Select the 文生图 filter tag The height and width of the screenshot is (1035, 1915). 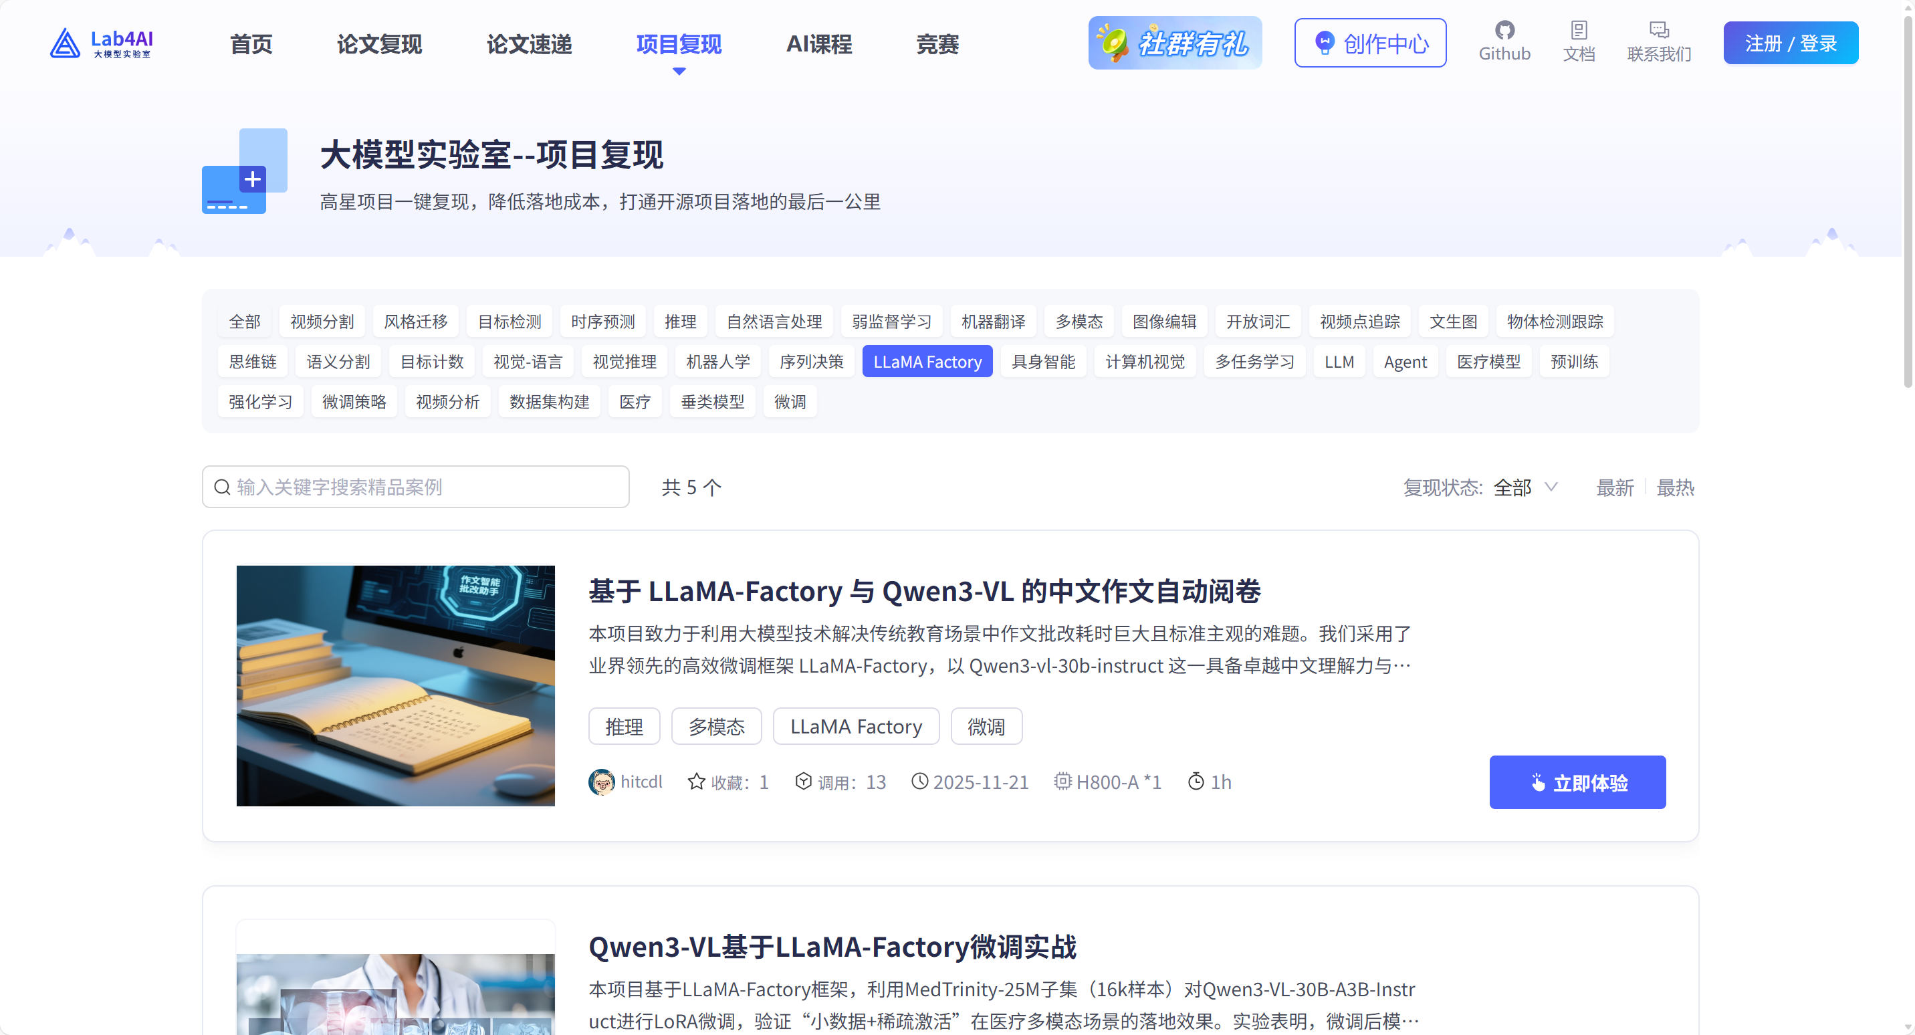click(1454, 321)
